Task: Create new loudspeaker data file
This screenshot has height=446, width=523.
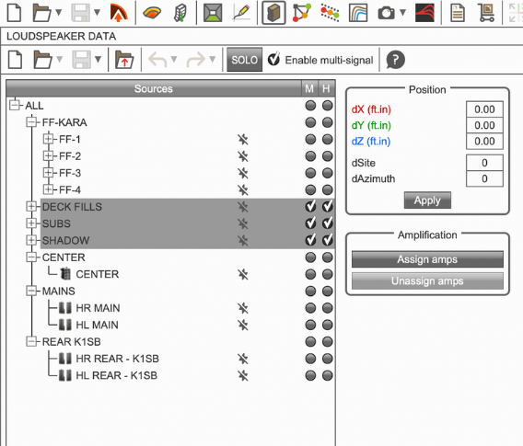Action: tap(15, 60)
